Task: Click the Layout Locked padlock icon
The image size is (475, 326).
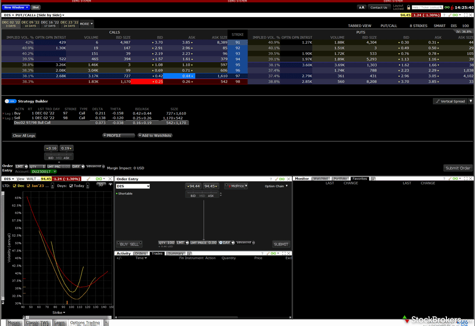Action: pyautogui.click(x=408, y=8)
